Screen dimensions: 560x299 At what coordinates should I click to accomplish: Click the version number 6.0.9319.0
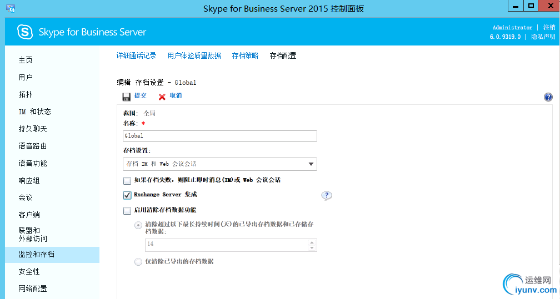505,37
